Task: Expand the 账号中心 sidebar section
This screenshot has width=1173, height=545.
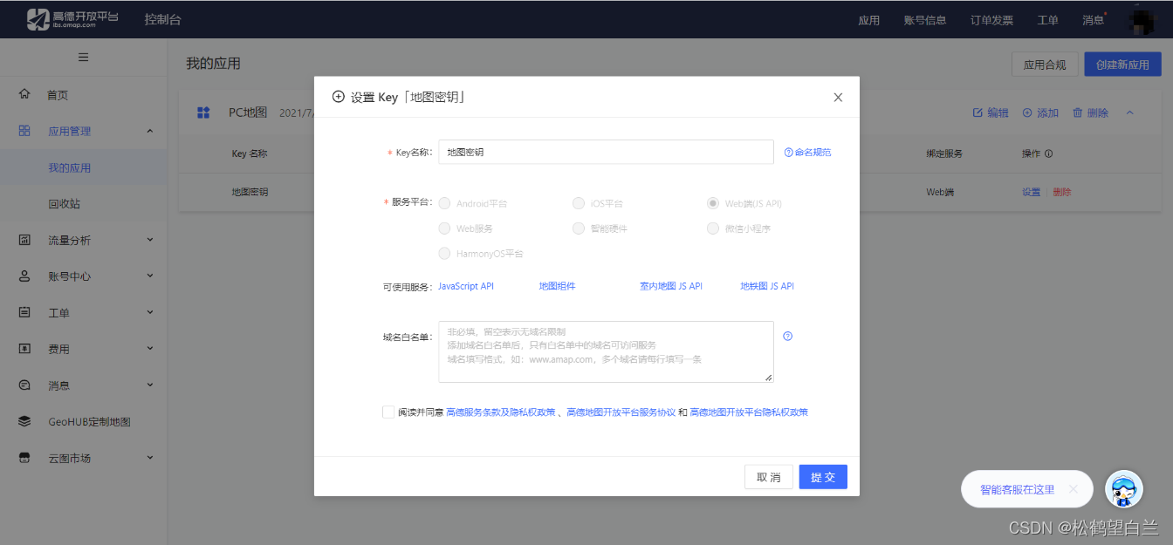Action: [x=149, y=276]
